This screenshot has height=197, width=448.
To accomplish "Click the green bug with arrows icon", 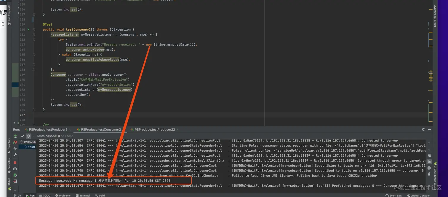I will click(x=15, y=175).
